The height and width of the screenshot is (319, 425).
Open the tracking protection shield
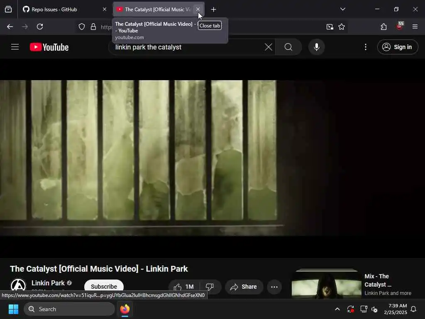(x=82, y=27)
